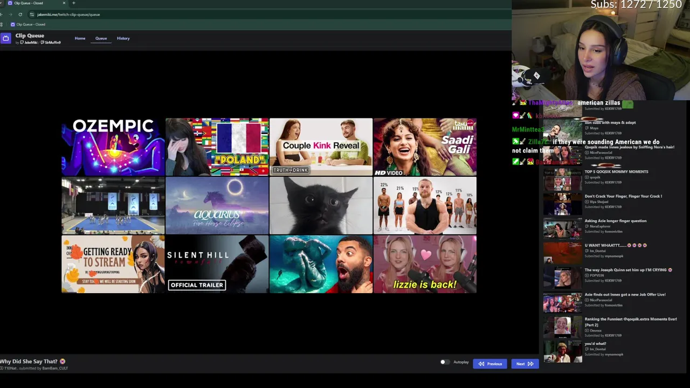Open the Clip Queue - Closed bookmark
This screenshot has height=388, width=690.
click(27, 24)
